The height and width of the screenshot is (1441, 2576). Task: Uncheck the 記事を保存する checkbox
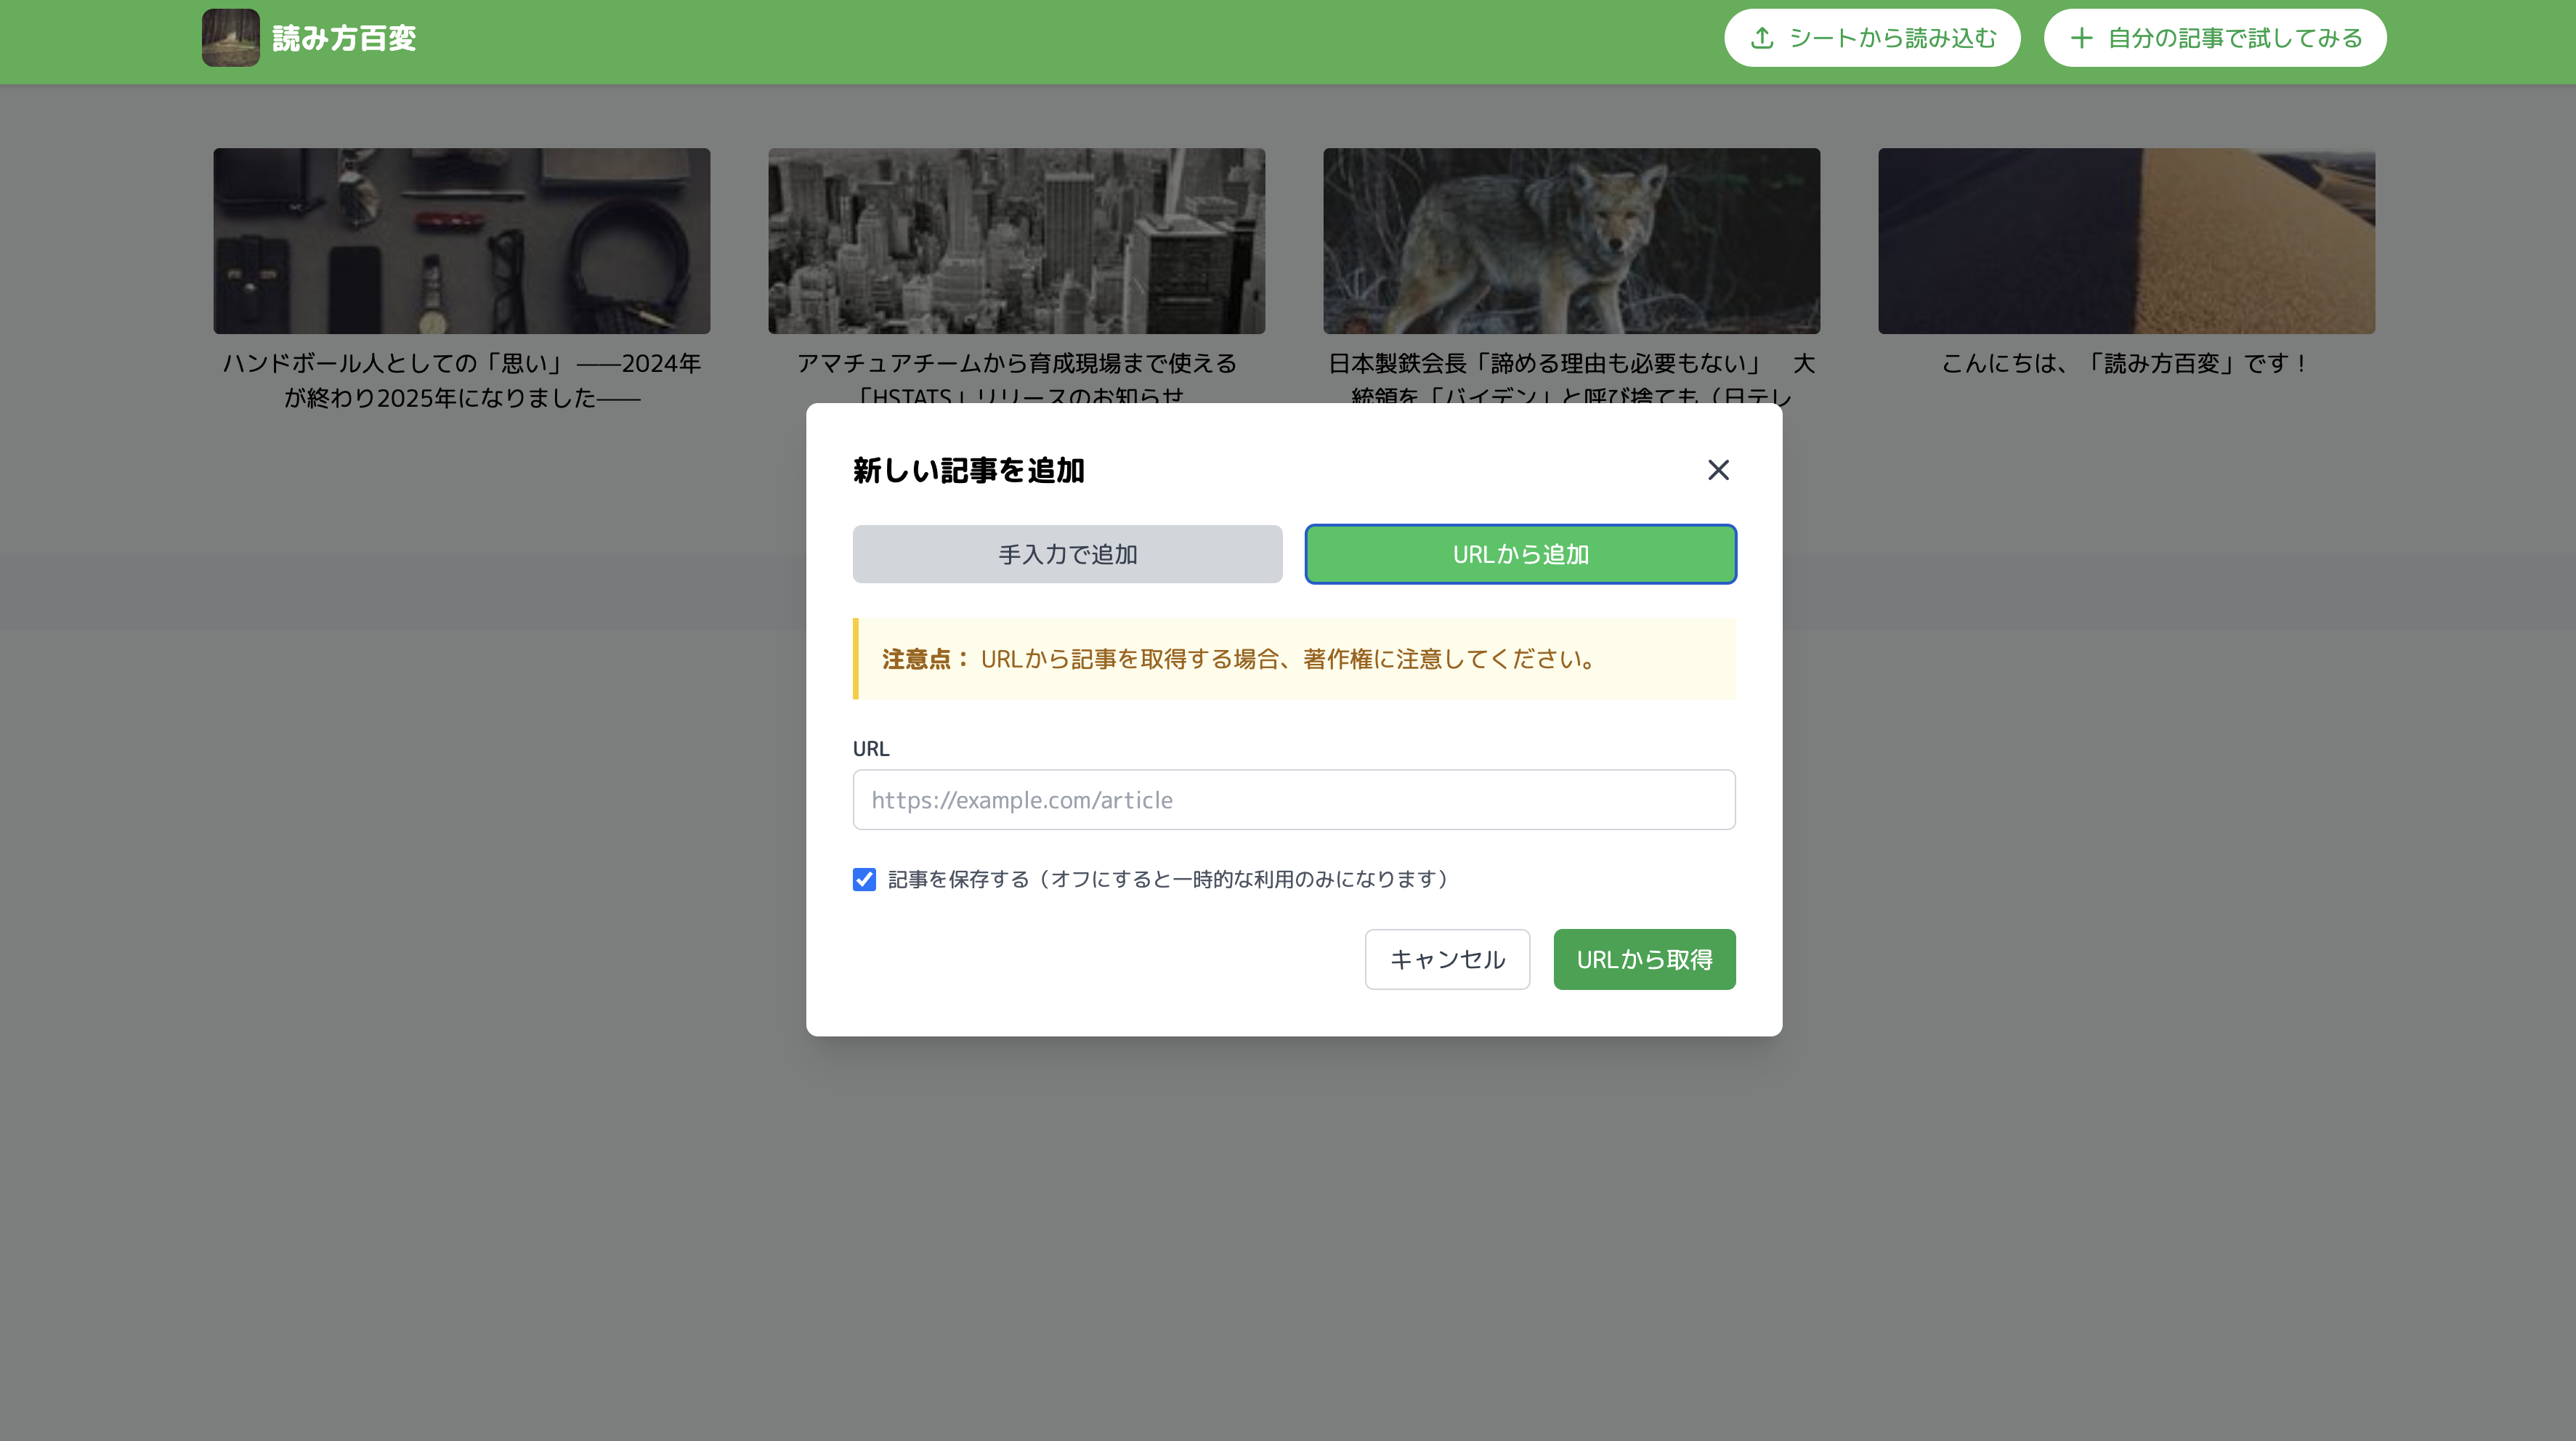(x=864, y=879)
